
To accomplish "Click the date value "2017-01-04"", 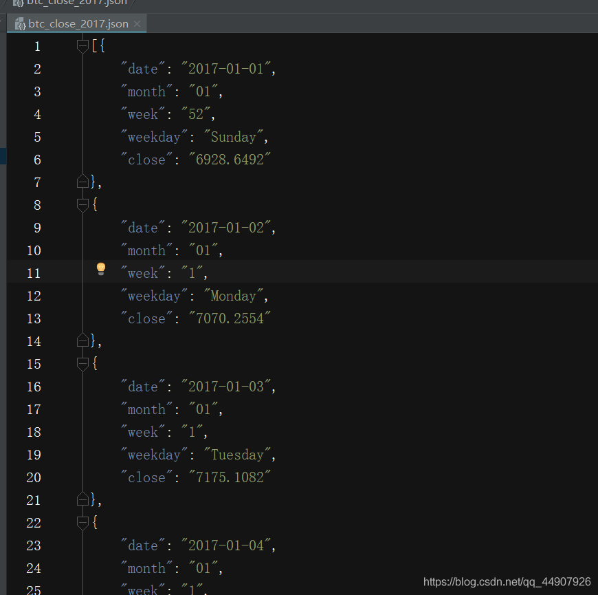I will point(226,545).
